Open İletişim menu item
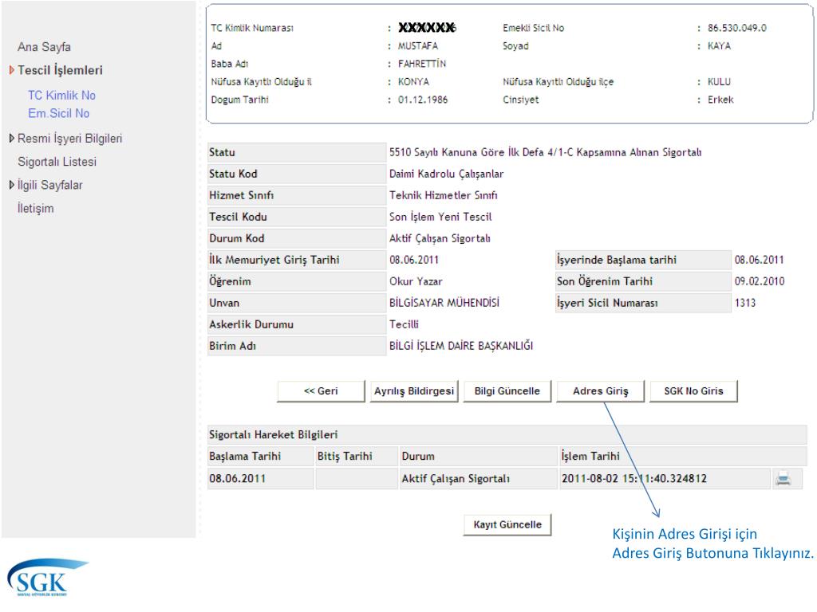Screen dimensions: 817x612 point(35,208)
